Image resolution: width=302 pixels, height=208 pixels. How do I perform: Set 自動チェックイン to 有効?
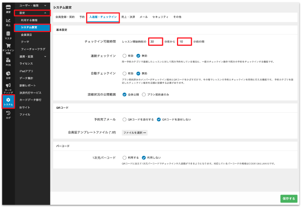(x=125, y=73)
